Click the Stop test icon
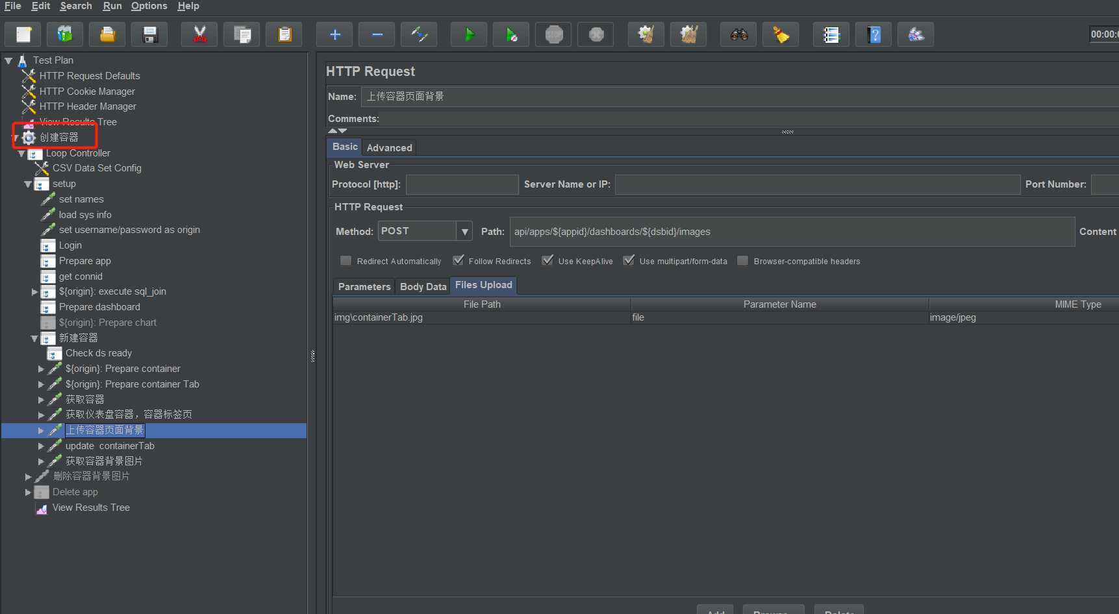This screenshot has width=1119, height=614. point(554,34)
